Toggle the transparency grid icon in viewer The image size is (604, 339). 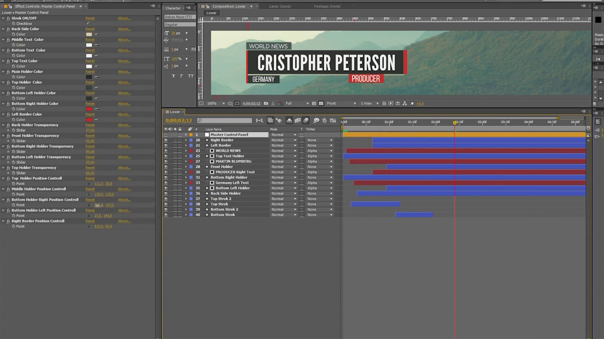pos(321,104)
